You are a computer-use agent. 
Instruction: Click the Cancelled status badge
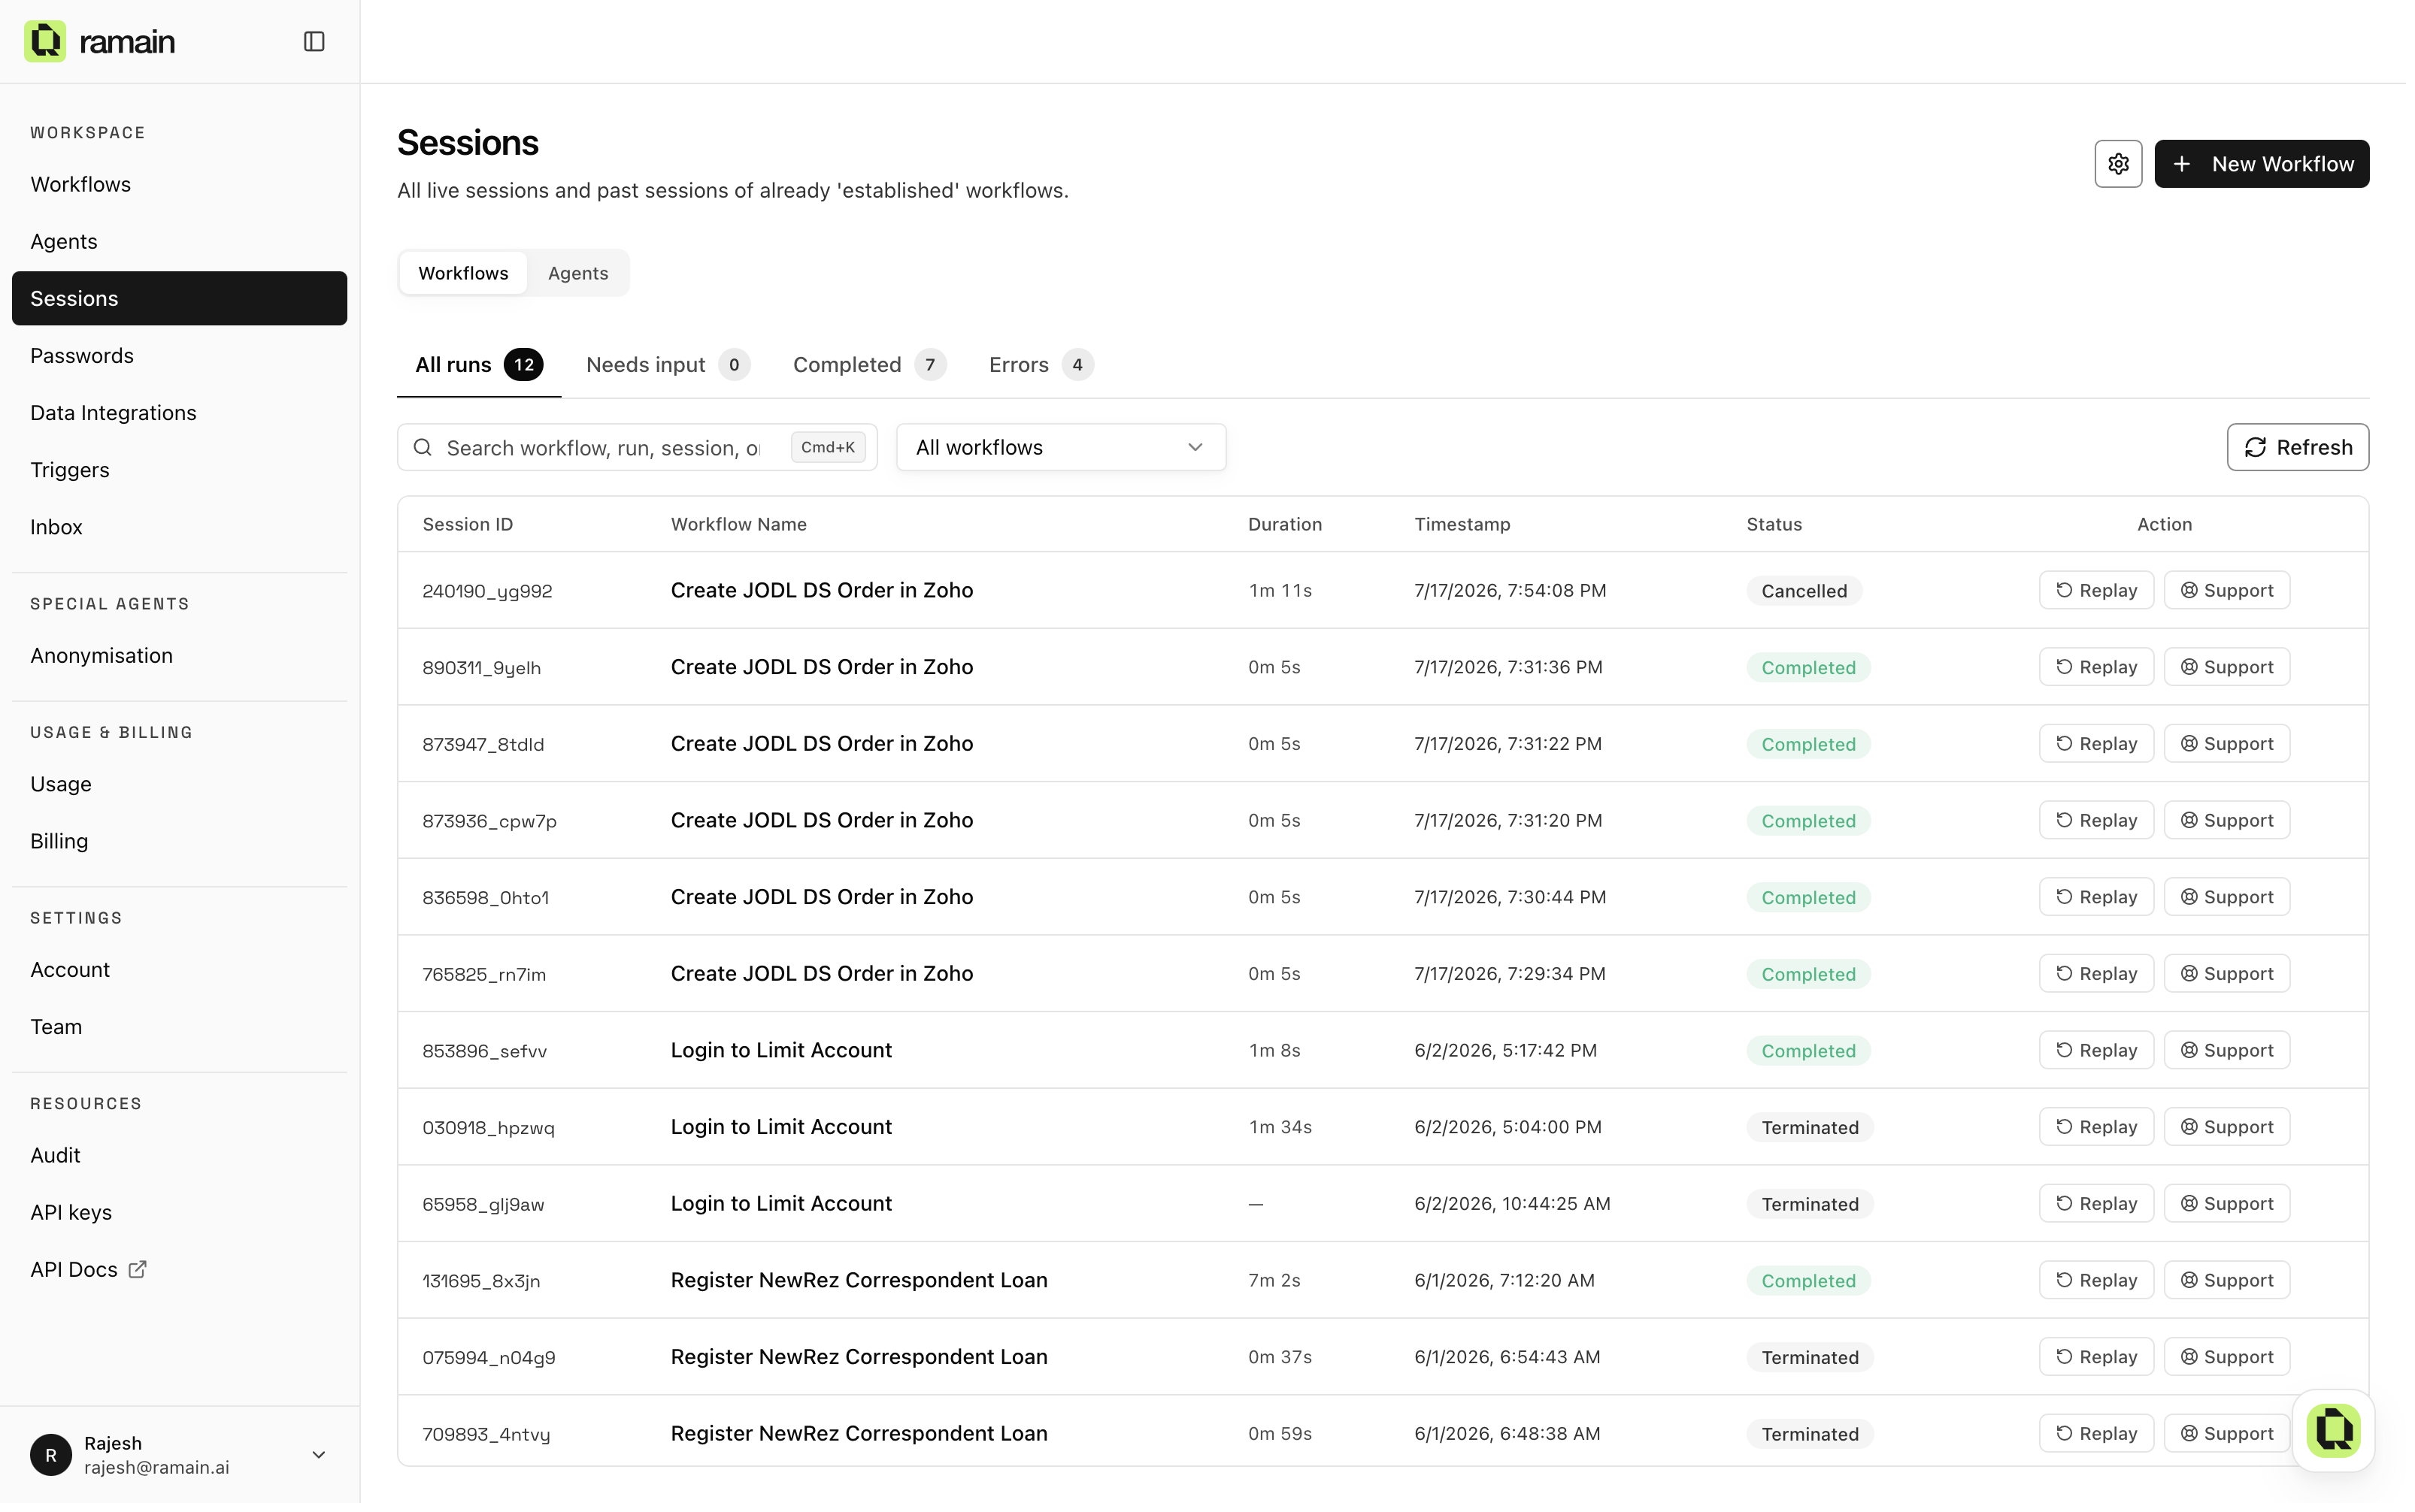[x=1804, y=591]
